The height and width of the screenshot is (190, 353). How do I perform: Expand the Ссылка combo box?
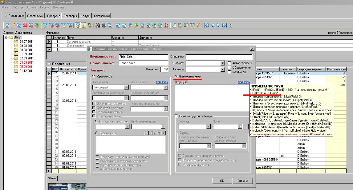pos(222,69)
